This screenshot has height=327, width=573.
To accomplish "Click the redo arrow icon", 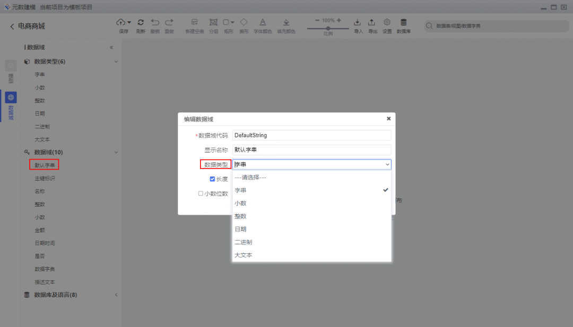I will (x=169, y=22).
